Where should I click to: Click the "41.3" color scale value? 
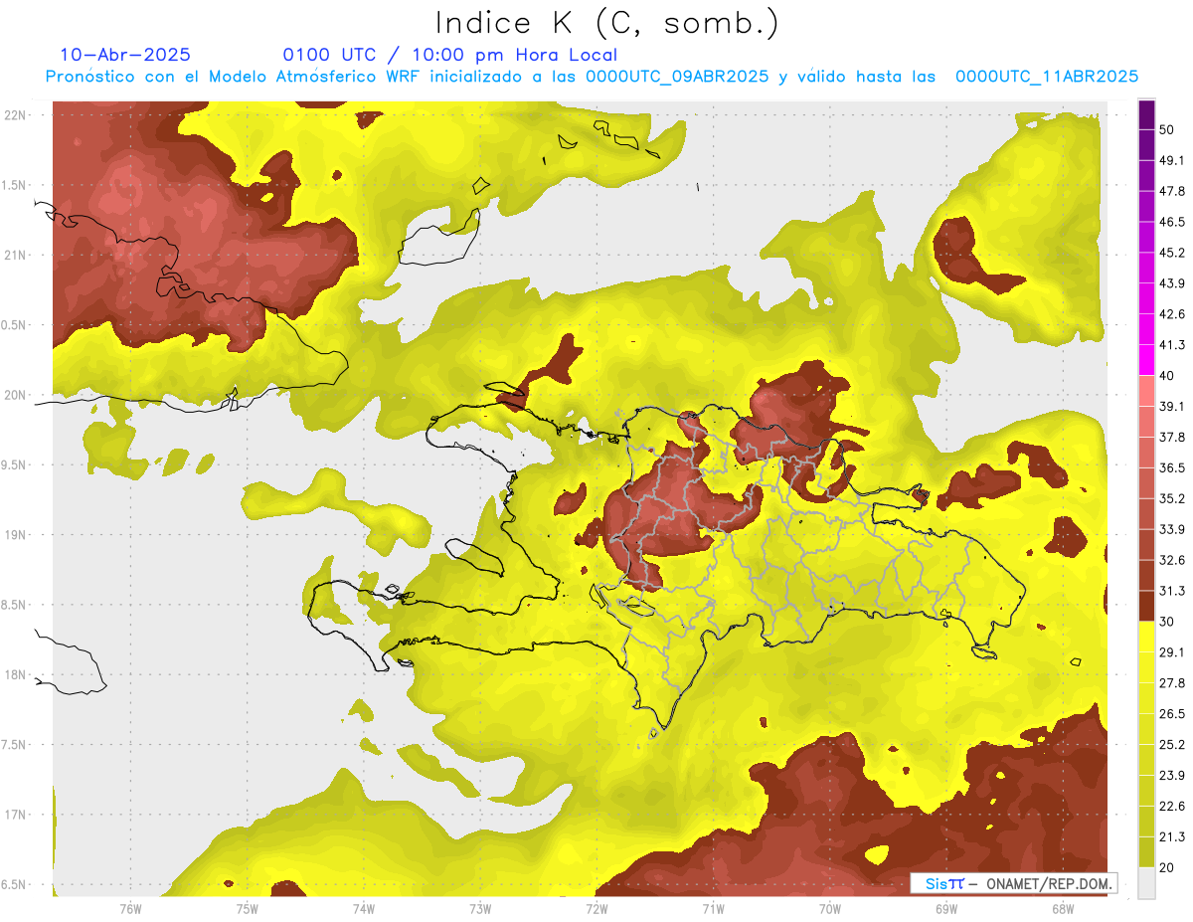pos(1172,345)
